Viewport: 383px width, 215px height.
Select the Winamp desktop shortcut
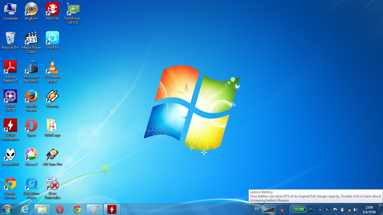(52, 99)
